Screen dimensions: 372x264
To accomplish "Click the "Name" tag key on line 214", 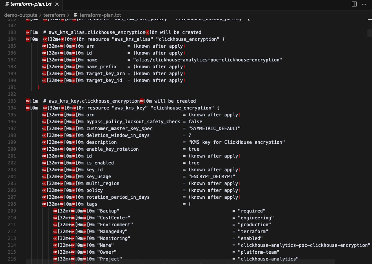I will [x=105, y=246].
